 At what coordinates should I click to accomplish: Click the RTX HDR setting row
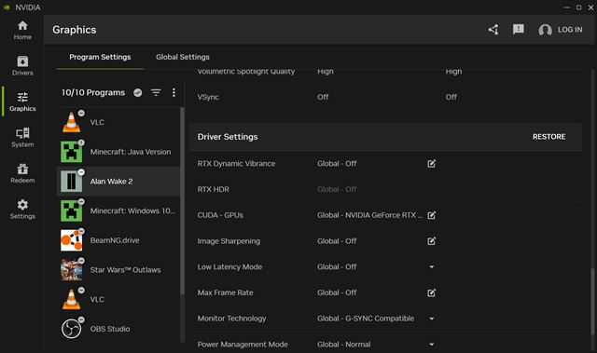[x=385, y=189]
